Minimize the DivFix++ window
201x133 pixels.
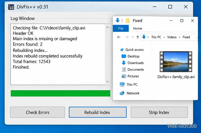[155, 7]
